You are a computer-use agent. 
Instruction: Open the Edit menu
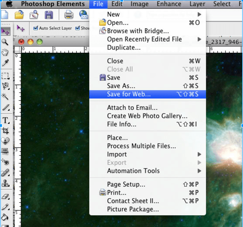(117, 4)
